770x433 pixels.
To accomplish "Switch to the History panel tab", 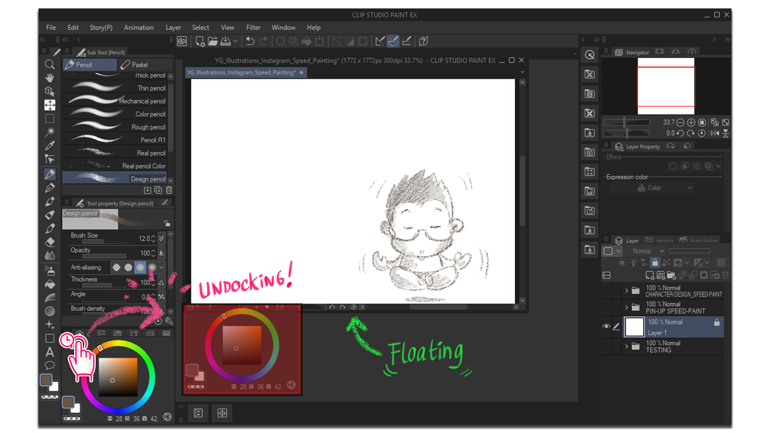I will point(659,241).
